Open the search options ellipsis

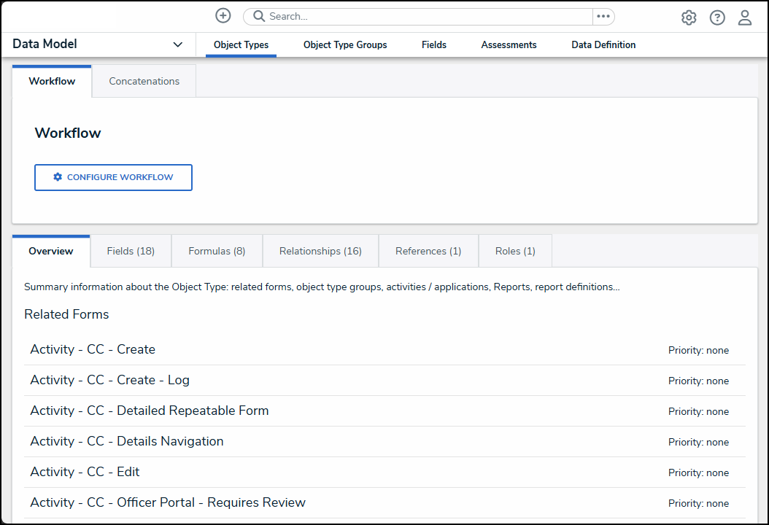(x=603, y=16)
